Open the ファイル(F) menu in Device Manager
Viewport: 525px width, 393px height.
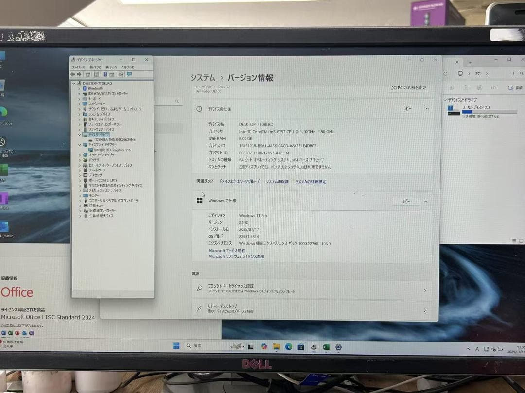[x=78, y=67]
